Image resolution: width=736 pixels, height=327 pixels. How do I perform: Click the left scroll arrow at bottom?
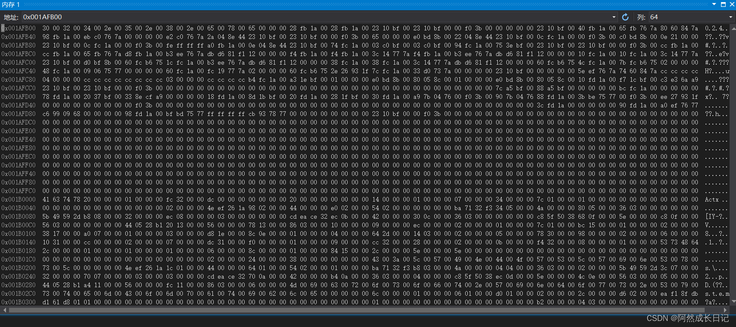(x=4, y=310)
